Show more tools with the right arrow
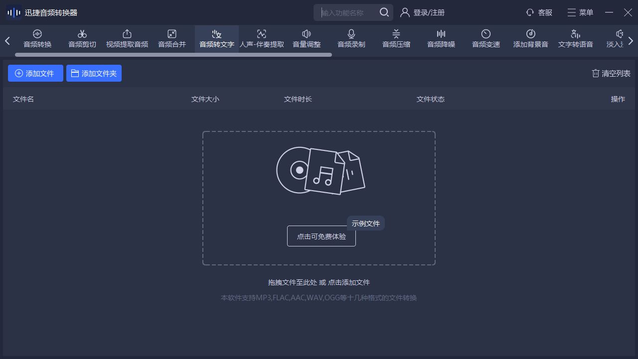The image size is (638, 359). tap(631, 41)
